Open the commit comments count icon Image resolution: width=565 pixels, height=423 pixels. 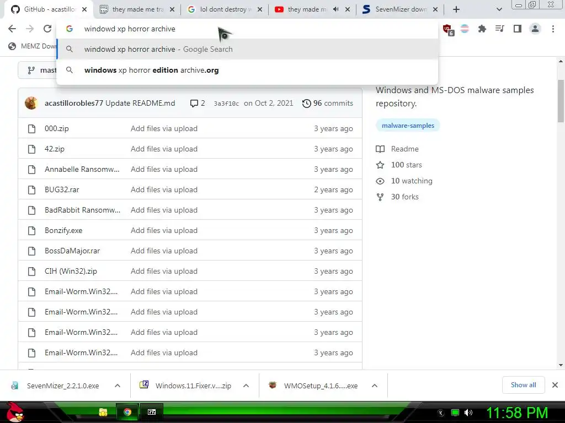point(198,103)
